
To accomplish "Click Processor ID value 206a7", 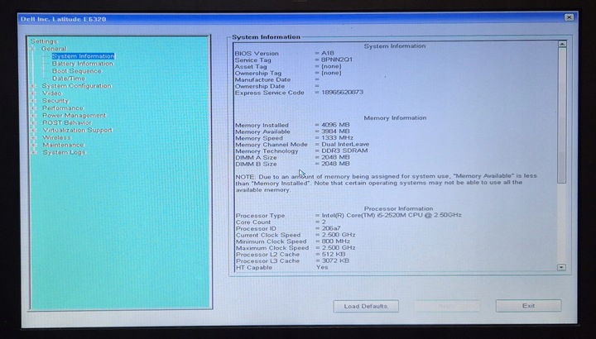I will 331,228.
